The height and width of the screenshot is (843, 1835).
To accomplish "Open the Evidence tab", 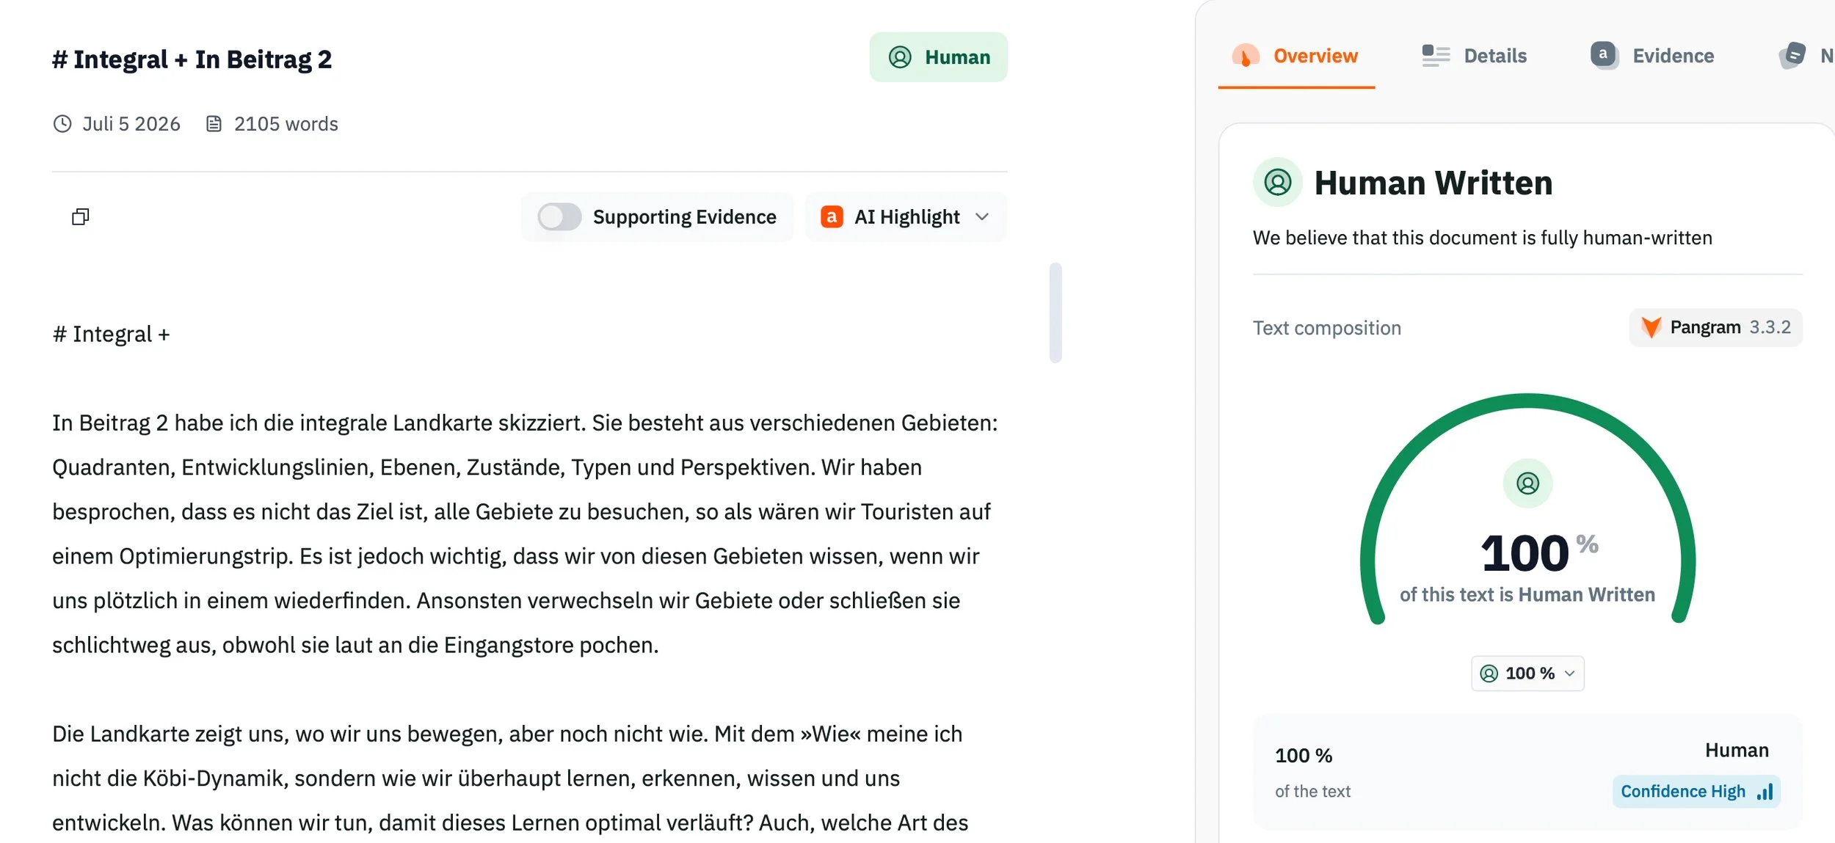I will tap(1651, 56).
